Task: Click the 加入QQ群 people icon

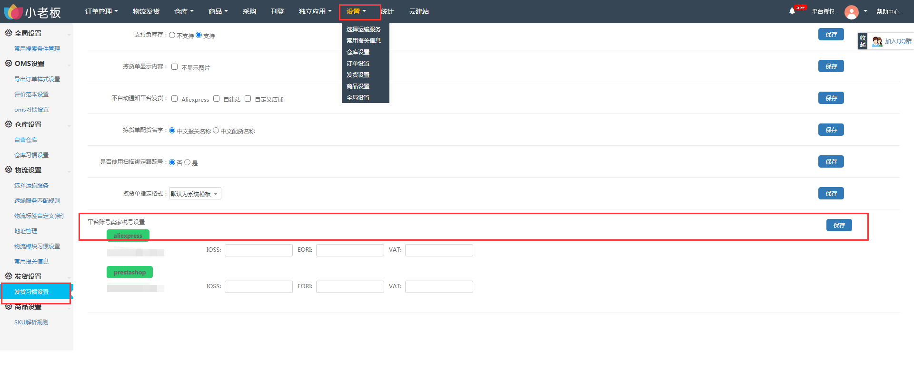Action: (877, 42)
